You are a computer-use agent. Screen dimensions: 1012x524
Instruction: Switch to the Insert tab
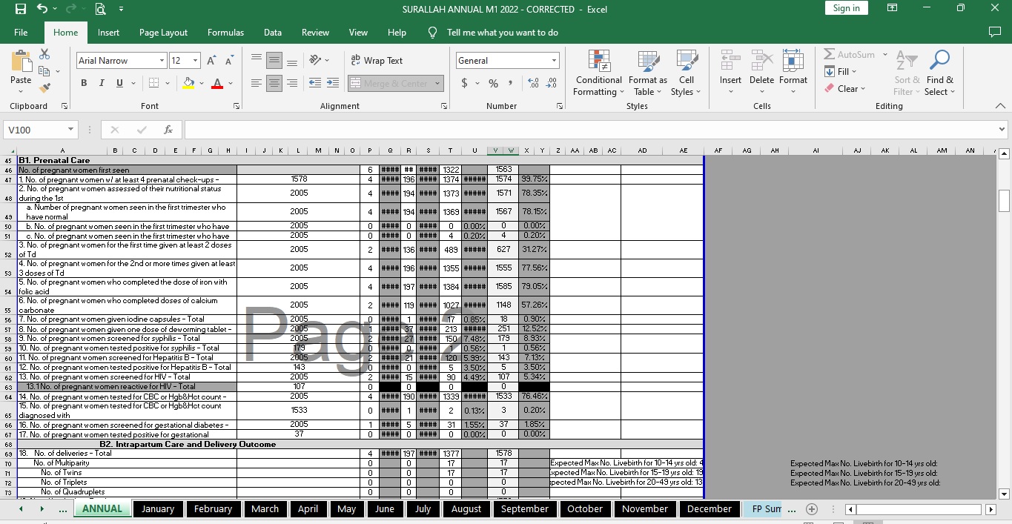(x=108, y=33)
